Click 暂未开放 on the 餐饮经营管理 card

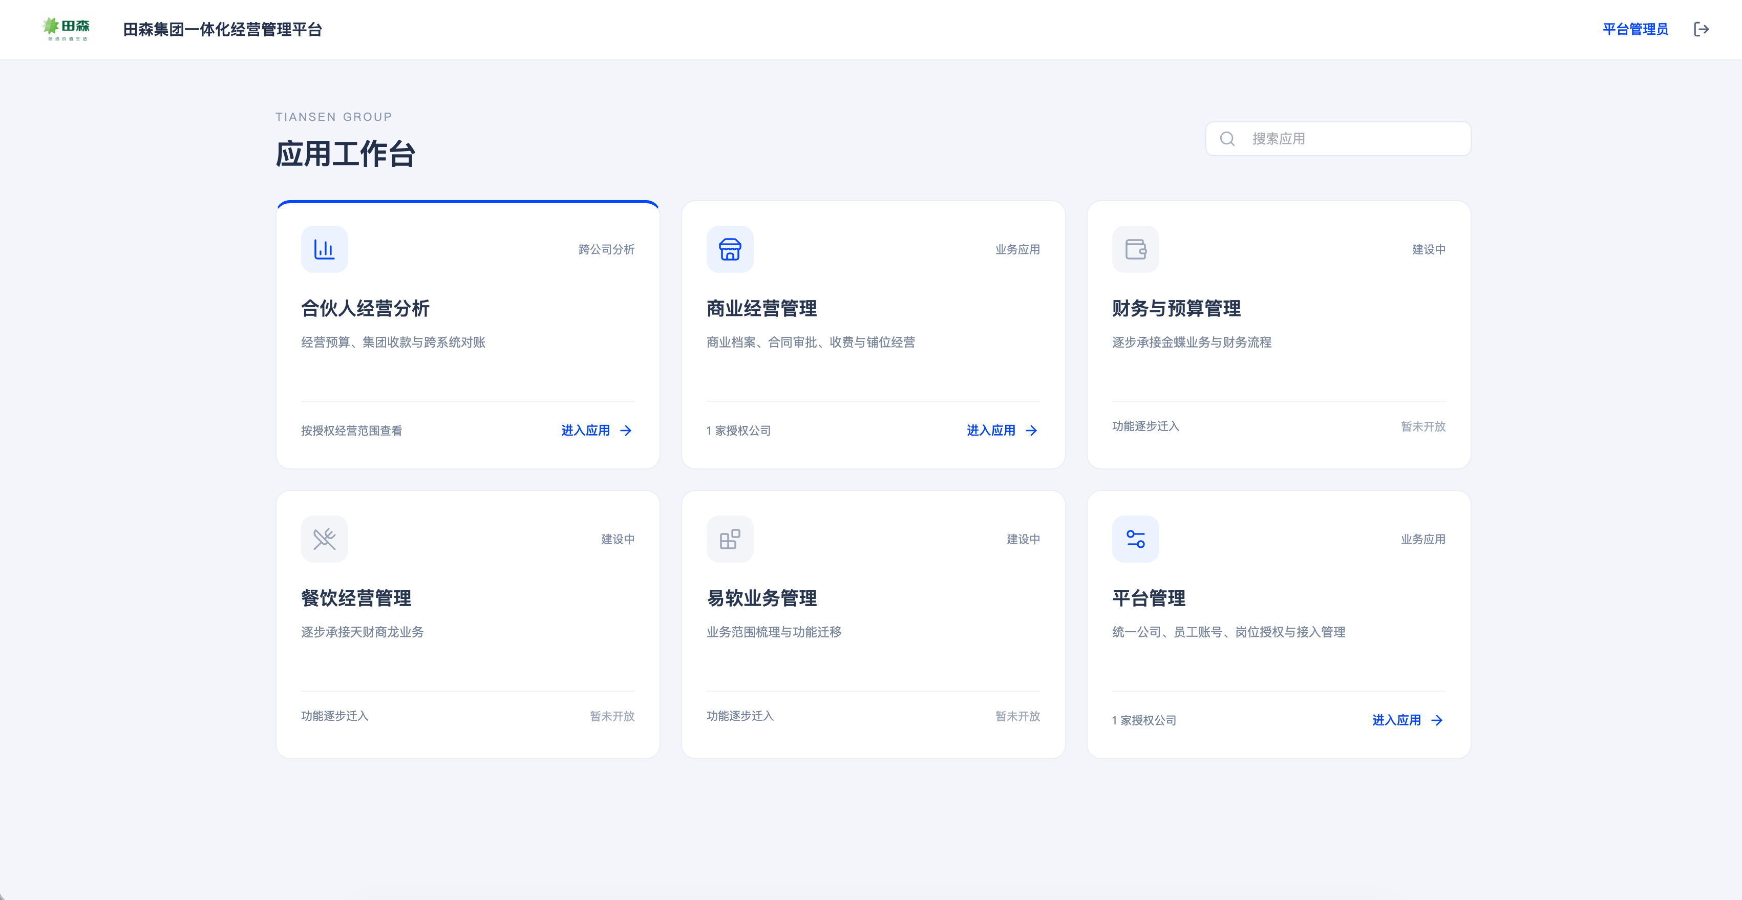(x=612, y=716)
